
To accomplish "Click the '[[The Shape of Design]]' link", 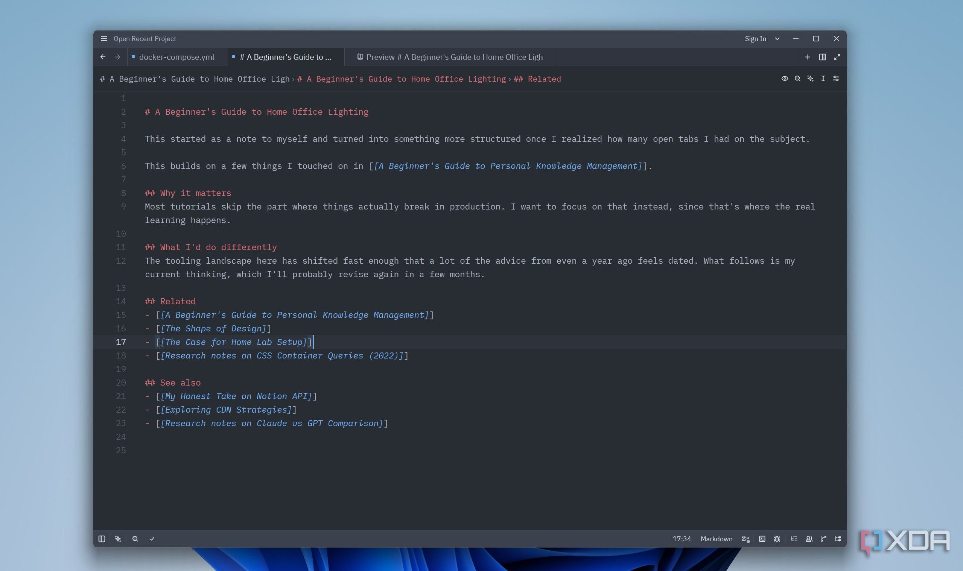I will click(213, 329).
